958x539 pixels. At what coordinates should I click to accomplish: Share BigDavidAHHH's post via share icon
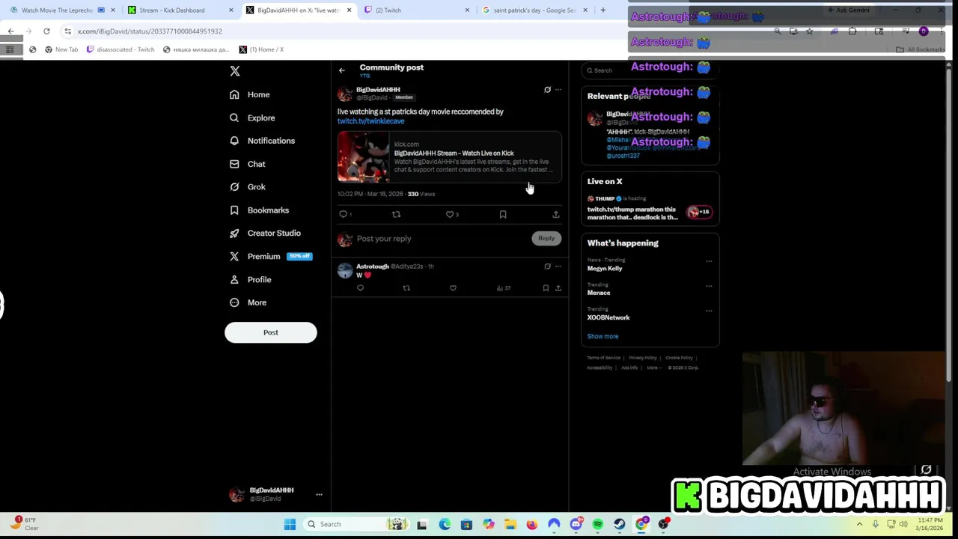tap(555, 214)
